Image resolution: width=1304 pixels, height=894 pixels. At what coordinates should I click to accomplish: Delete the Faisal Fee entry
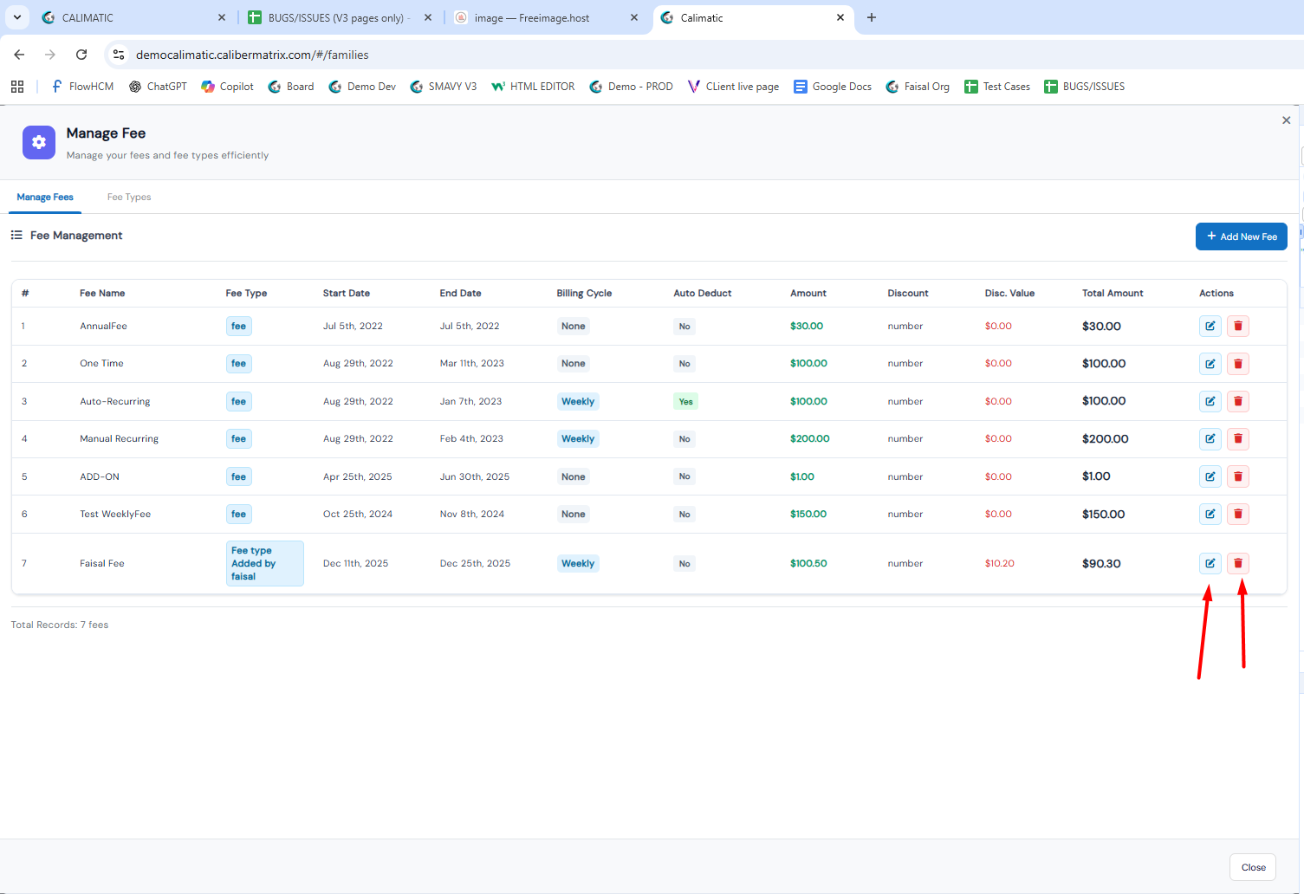coord(1237,563)
